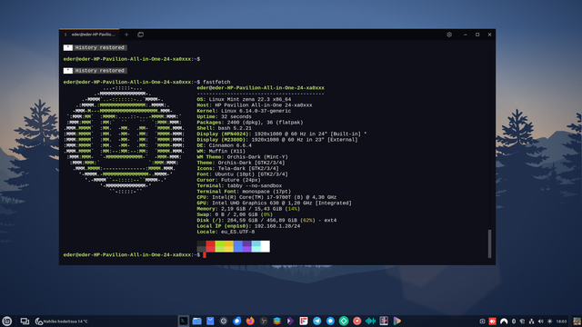
Task: Click the 'Packages: 2480 (dpkg)' line
Action: point(250,123)
